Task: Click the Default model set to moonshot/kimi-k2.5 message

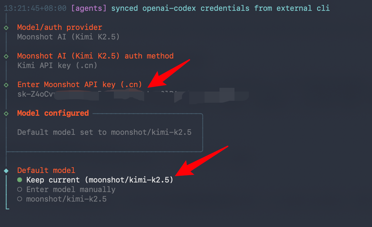Action: (104, 132)
